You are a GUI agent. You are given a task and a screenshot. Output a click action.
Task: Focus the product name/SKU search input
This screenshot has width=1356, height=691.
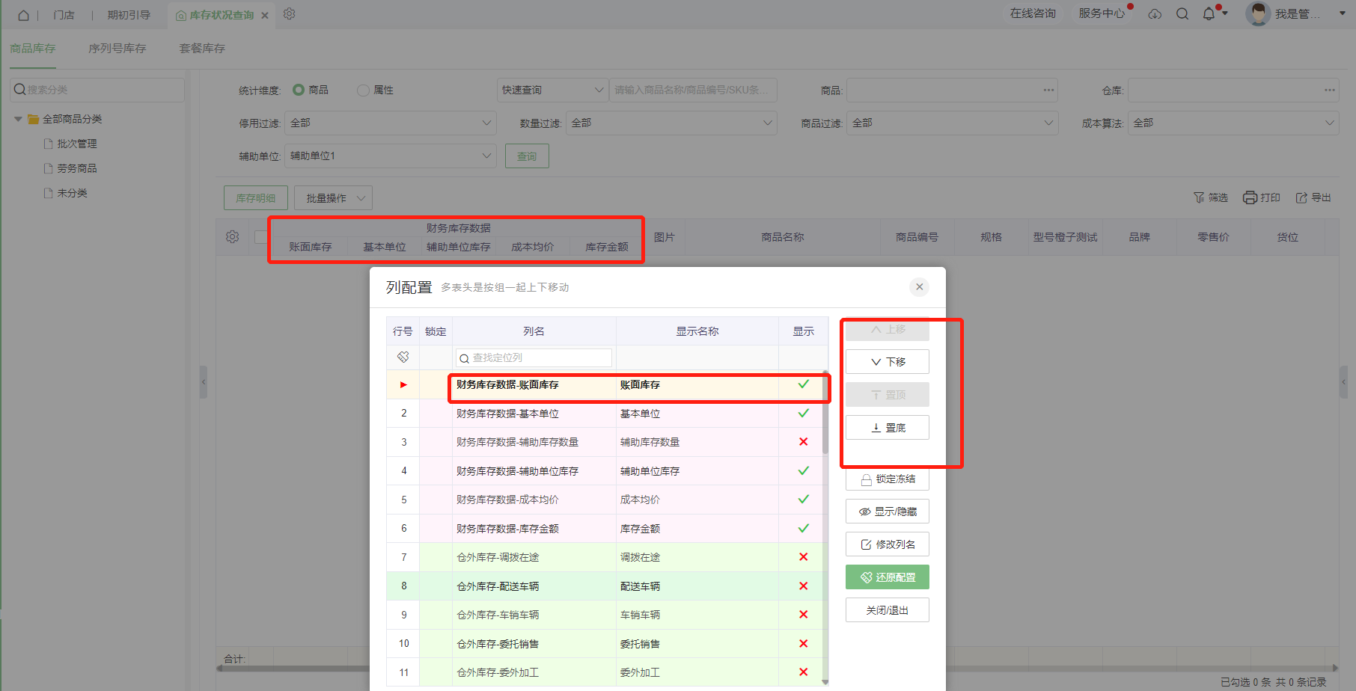693,90
